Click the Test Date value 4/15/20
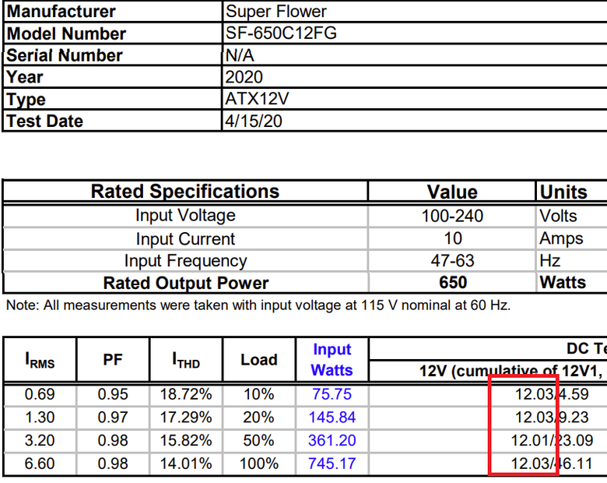Viewport: 607px width, 483px height. coord(254,121)
